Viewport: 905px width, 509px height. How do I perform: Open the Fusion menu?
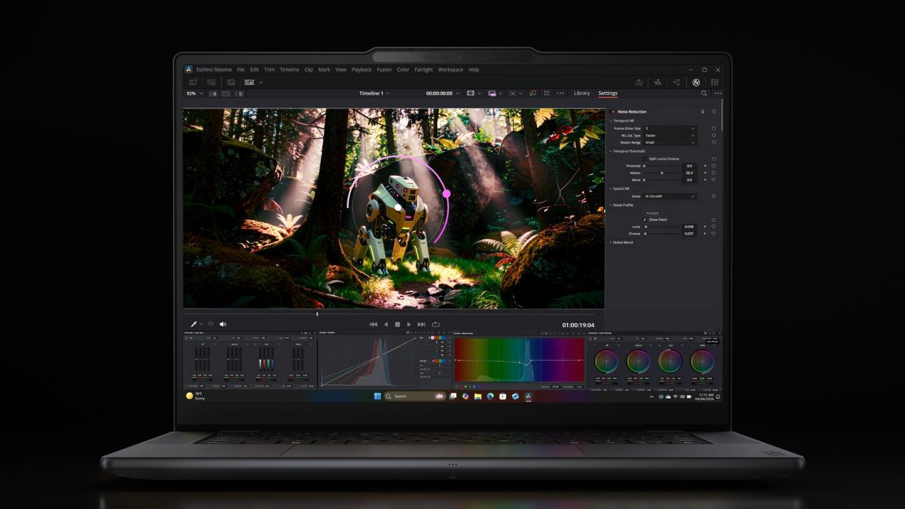384,70
